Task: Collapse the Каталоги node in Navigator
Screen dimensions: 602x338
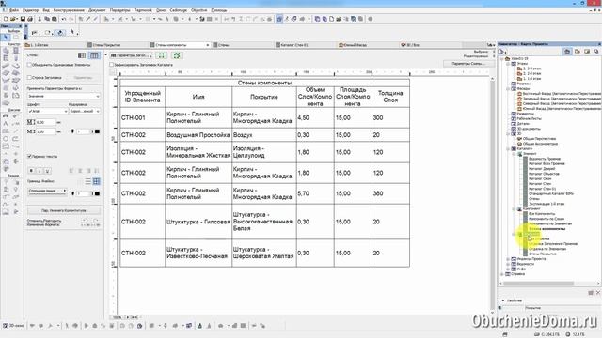Action: click(x=508, y=148)
